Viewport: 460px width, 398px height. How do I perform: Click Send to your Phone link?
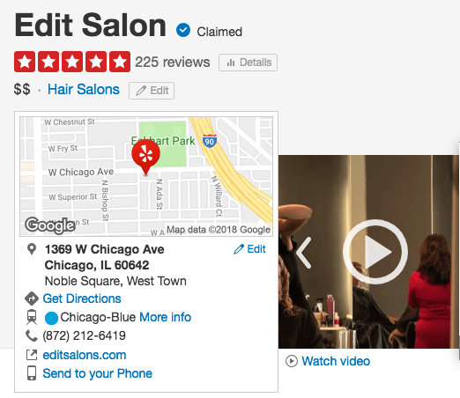point(98,373)
